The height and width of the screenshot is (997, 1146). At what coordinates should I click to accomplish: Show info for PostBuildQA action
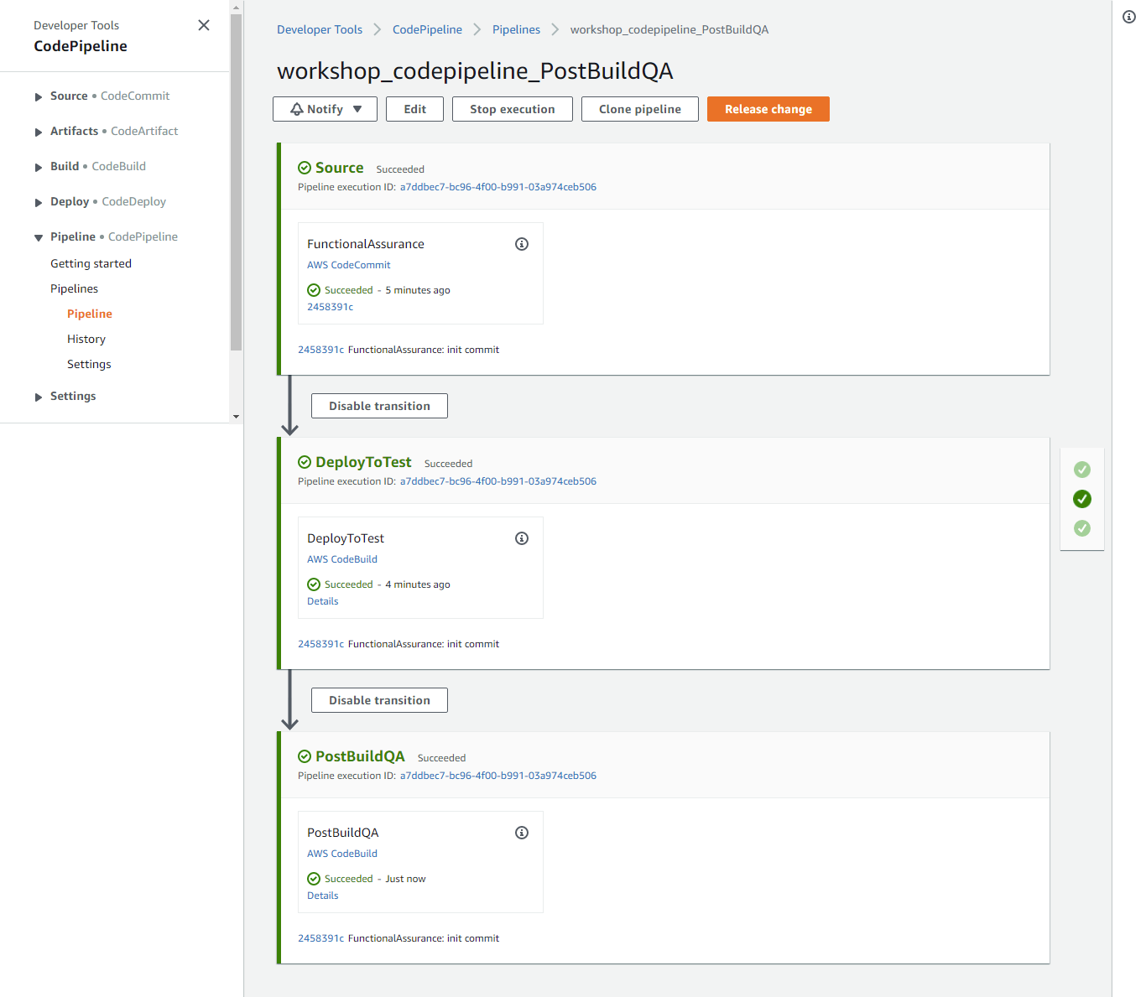[x=522, y=833]
